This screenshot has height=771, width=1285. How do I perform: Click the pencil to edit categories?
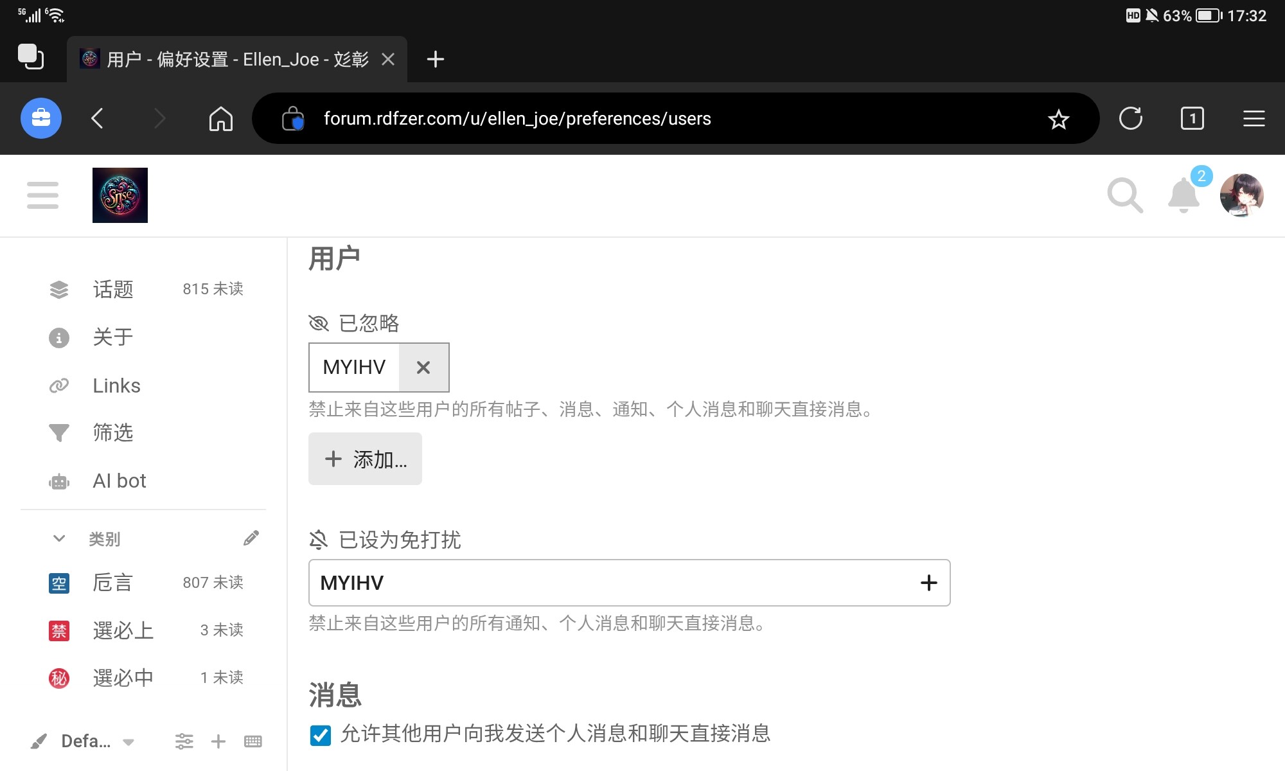(x=251, y=538)
